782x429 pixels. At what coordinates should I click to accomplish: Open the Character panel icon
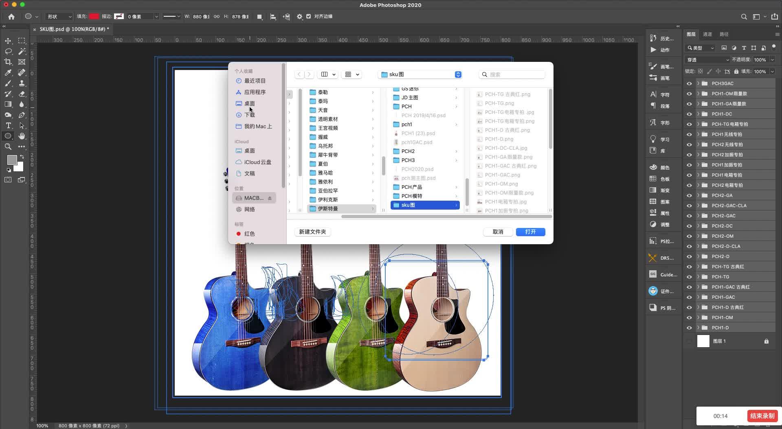(x=653, y=94)
